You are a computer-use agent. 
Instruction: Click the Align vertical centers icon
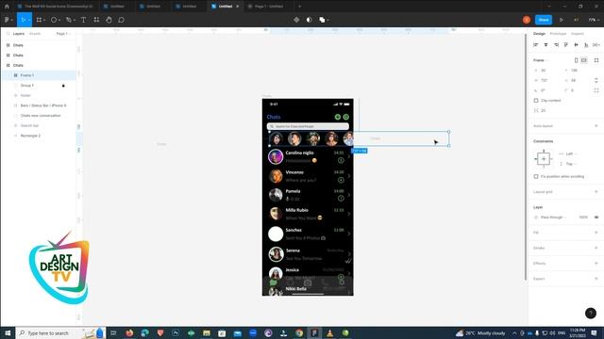tap(577, 45)
